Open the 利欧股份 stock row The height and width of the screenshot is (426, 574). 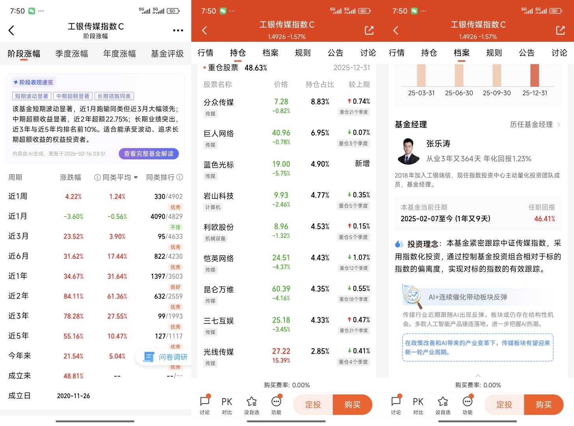[x=286, y=232]
